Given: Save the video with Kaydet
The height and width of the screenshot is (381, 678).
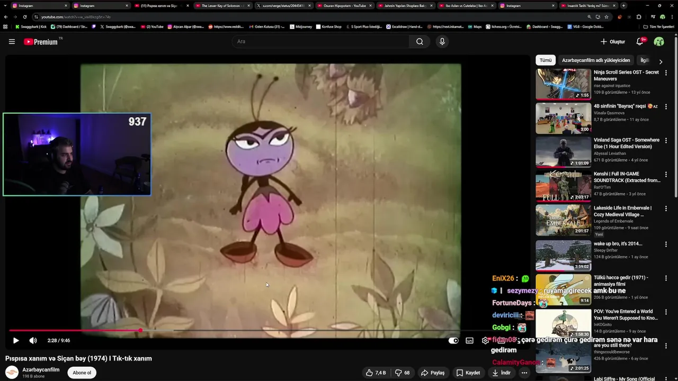Looking at the screenshot, I should tap(468, 373).
